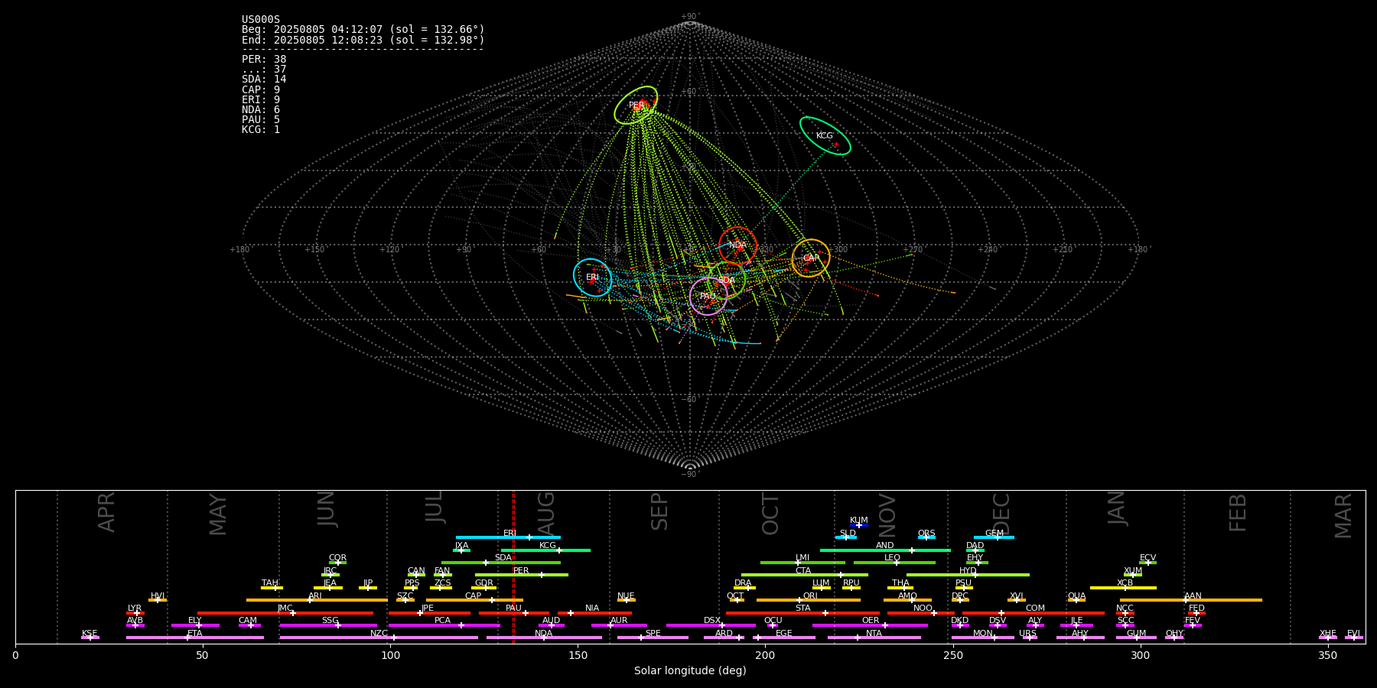This screenshot has width=1377, height=688.
Task: Click the LMI shower bar in timeline
Action: pyautogui.click(x=802, y=563)
